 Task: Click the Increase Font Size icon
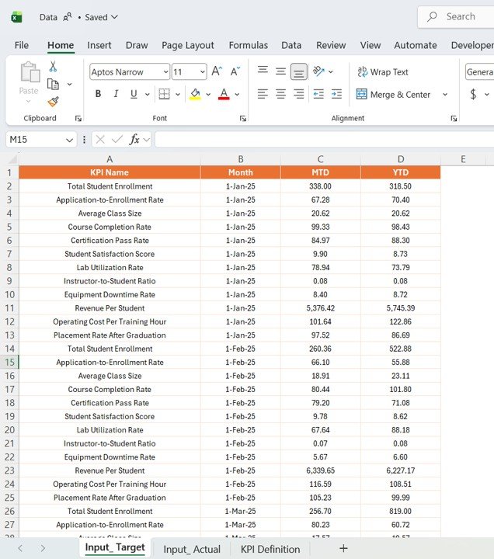pyautogui.click(x=217, y=71)
